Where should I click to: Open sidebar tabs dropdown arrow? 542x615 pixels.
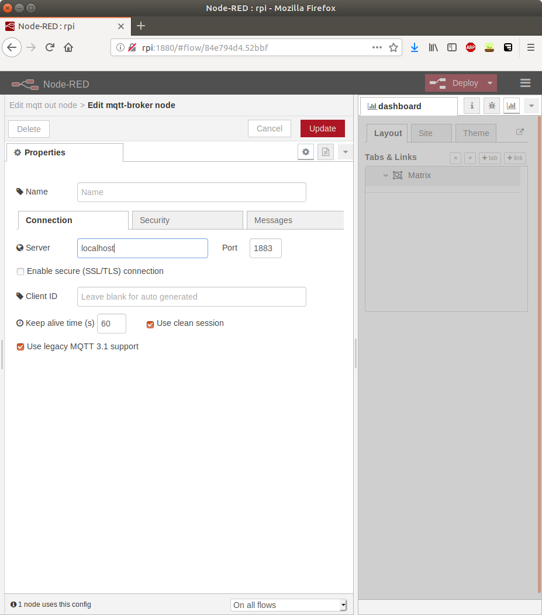click(x=531, y=106)
